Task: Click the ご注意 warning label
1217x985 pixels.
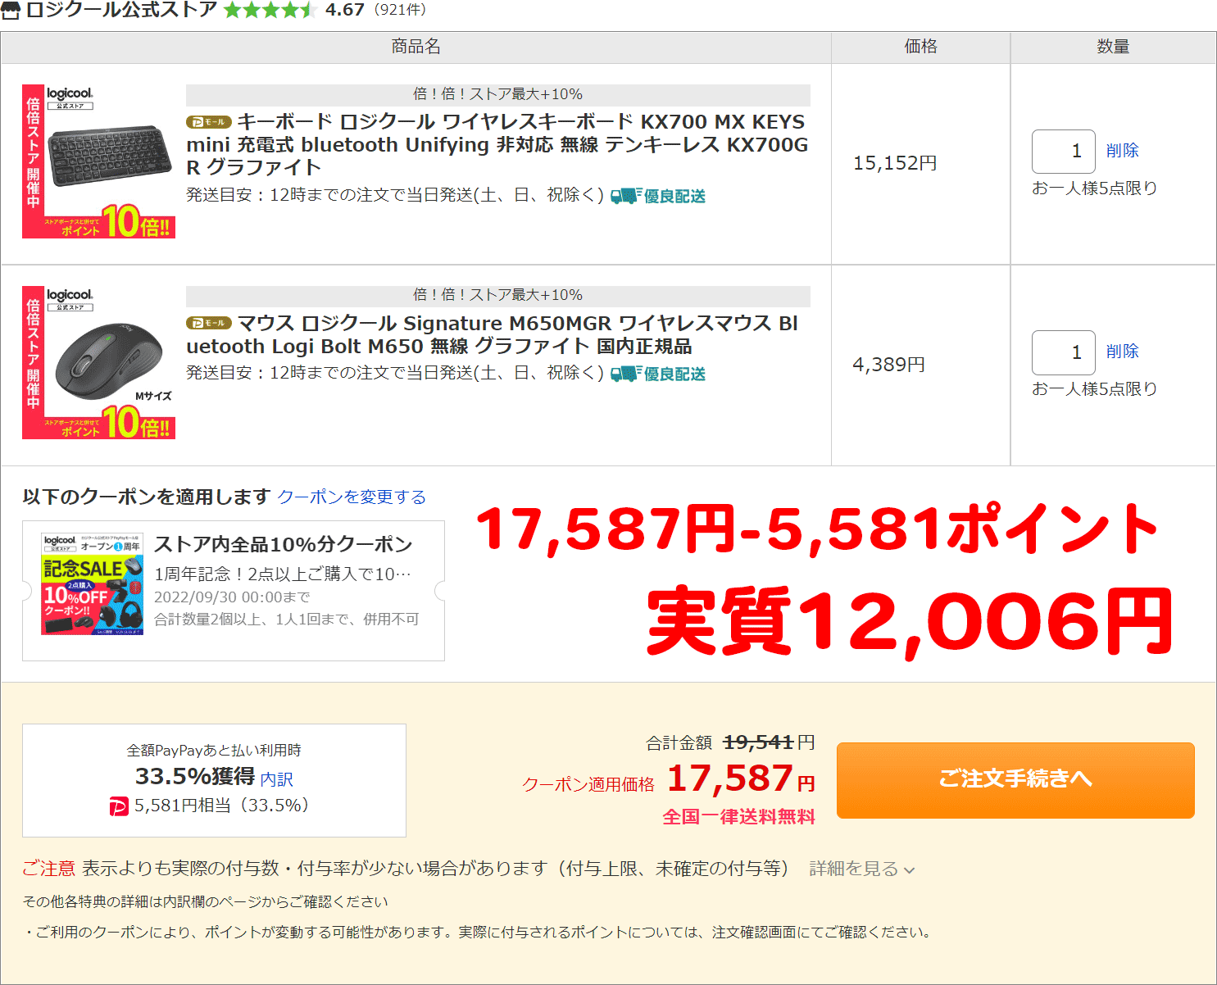Action: click(x=48, y=869)
